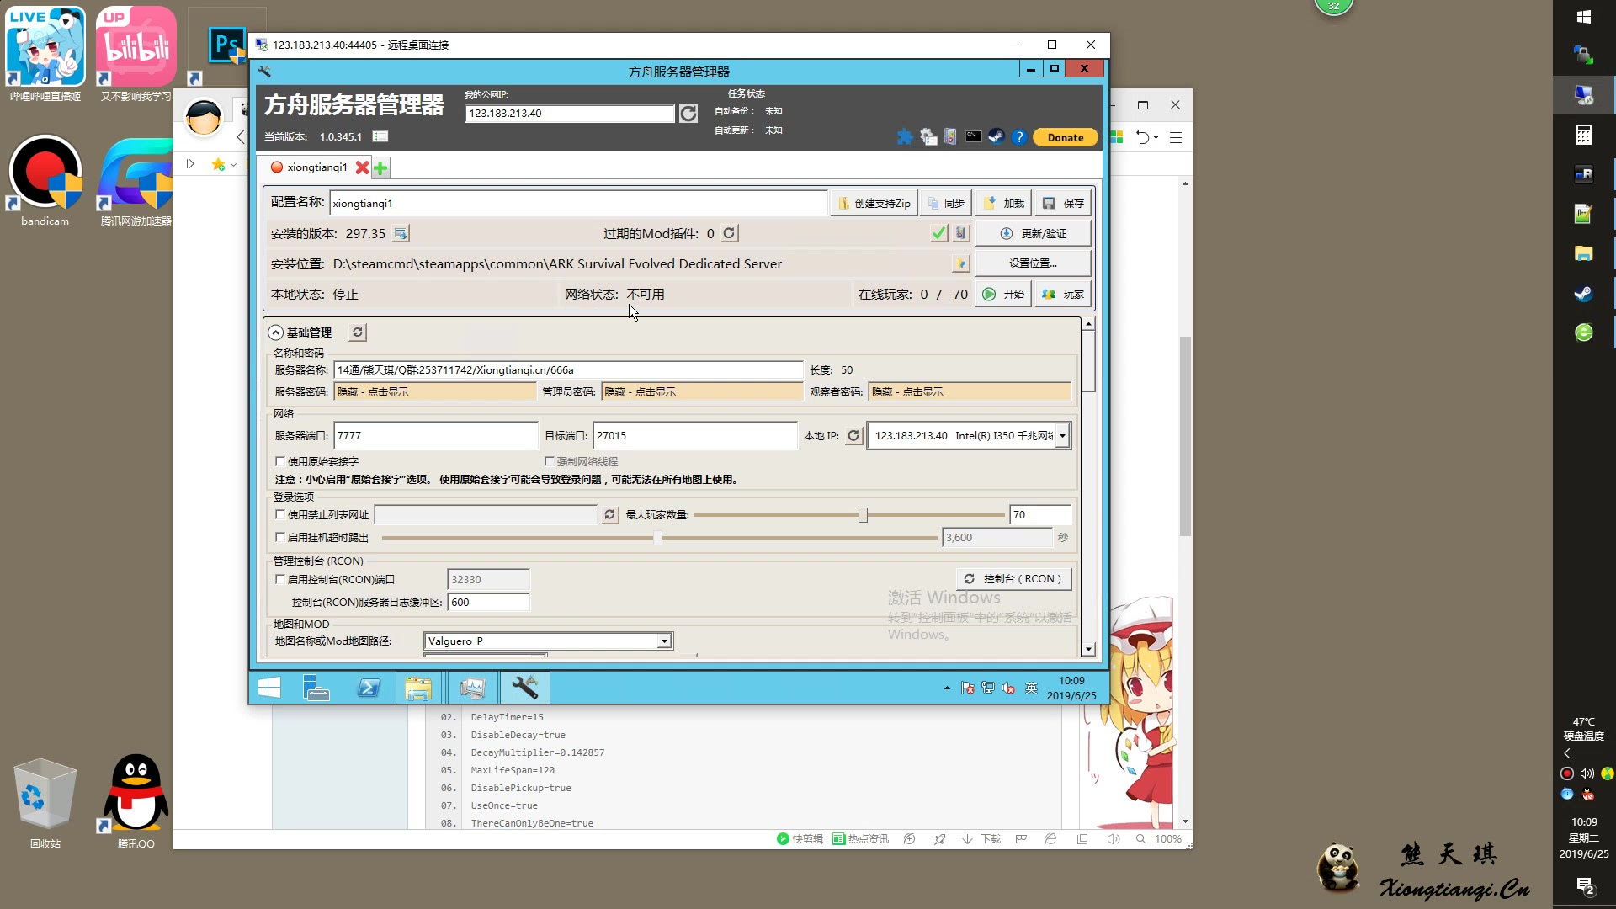Image resolution: width=1616 pixels, height=909 pixels.
Task: Refresh the ban list URL
Action: click(609, 514)
